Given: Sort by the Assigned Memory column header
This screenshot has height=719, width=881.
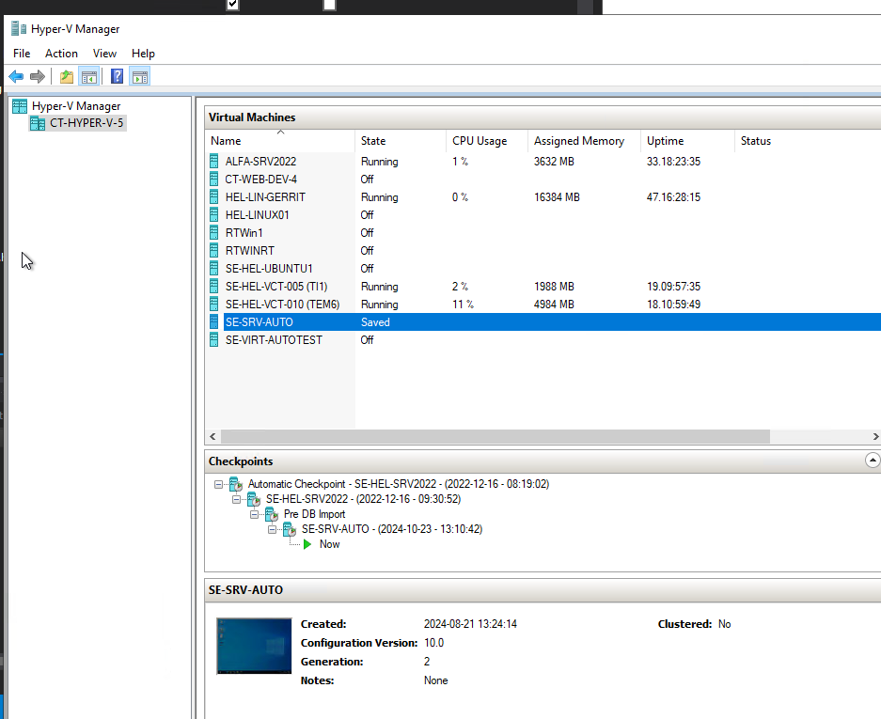Looking at the screenshot, I should (578, 141).
